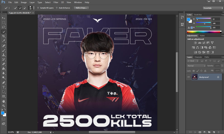Click the color spectrum ramp
Image resolution: width=224 pixels, height=134 pixels.
(x=204, y=32)
